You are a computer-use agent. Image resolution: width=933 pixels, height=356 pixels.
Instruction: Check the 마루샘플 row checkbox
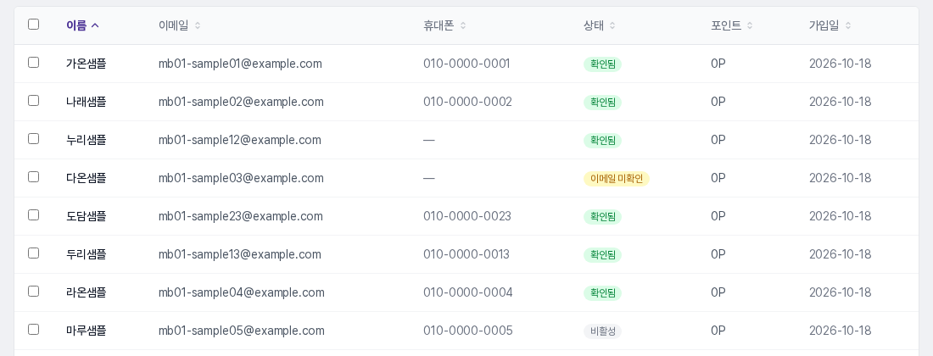[x=33, y=329]
